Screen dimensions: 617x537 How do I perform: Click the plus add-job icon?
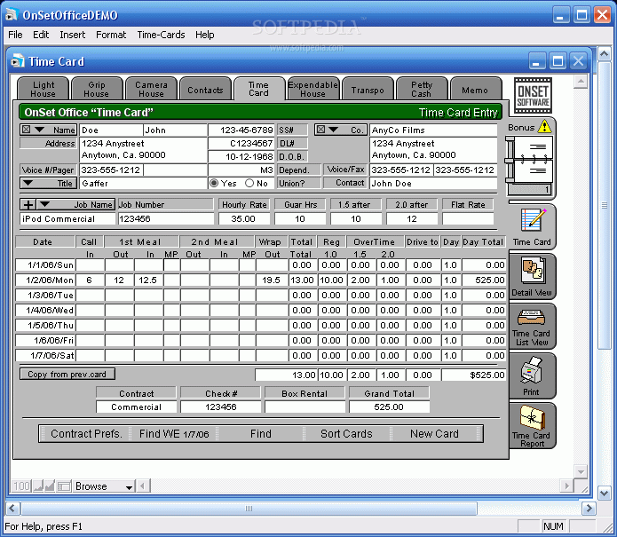(x=28, y=204)
